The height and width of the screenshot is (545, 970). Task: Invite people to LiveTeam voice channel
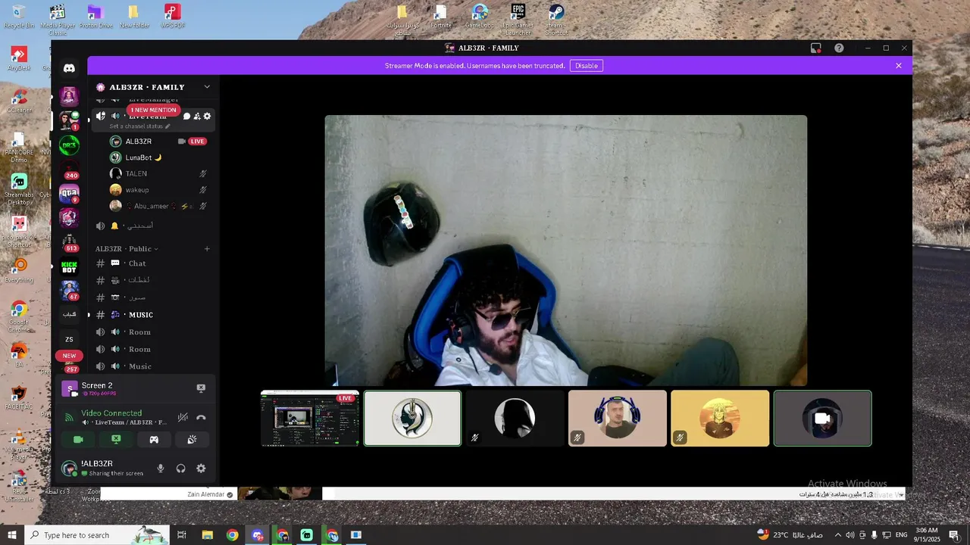click(197, 116)
